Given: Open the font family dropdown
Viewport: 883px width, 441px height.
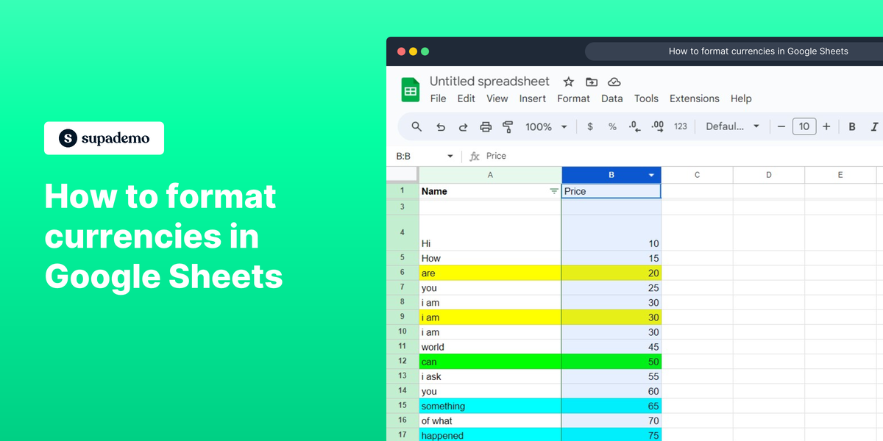Looking at the screenshot, I should pyautogui.click(x=732, y=126).
